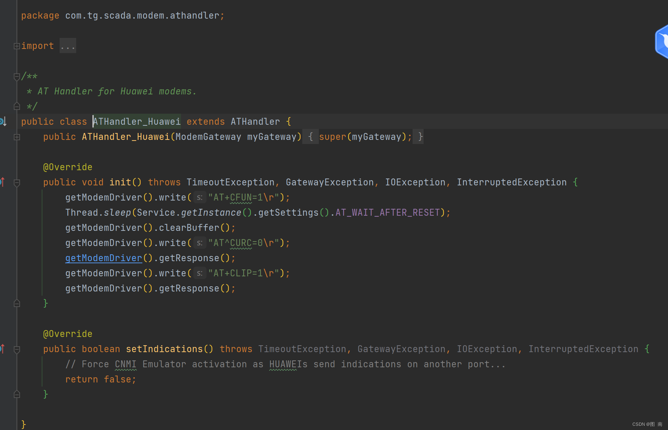Image resolution: width=668 pixels, height=430 pixels.
Task: Click the Thread.sleep call
Action: click(98, 213)
